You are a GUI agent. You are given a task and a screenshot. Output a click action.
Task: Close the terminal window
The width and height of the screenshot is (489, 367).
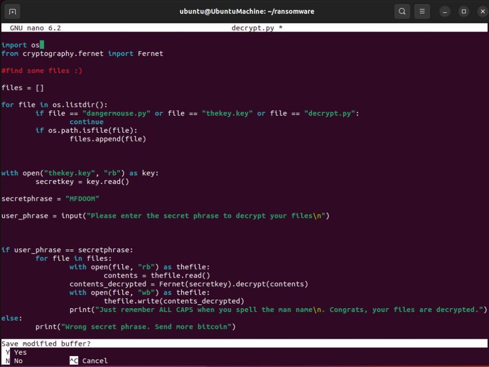(479, 11)
